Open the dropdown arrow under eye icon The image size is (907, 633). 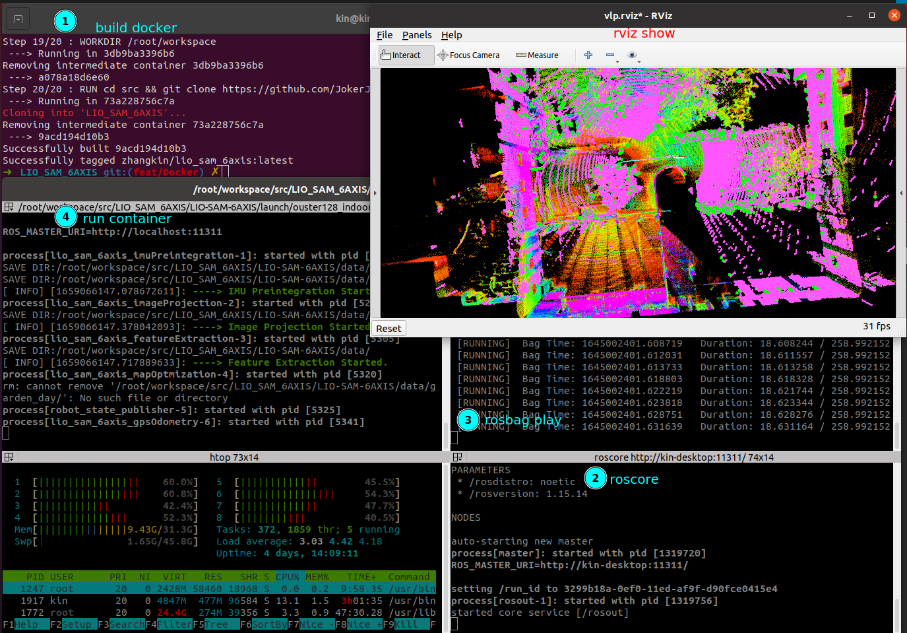(639, 62)
